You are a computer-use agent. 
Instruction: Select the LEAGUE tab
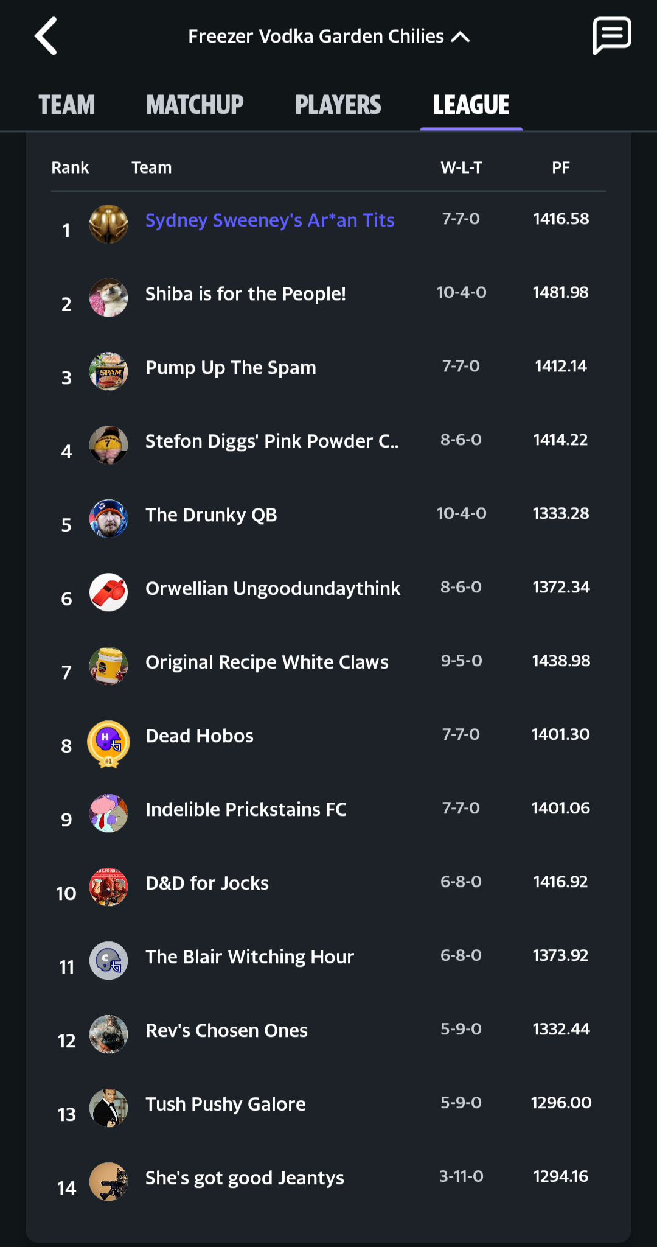(471, 105)
